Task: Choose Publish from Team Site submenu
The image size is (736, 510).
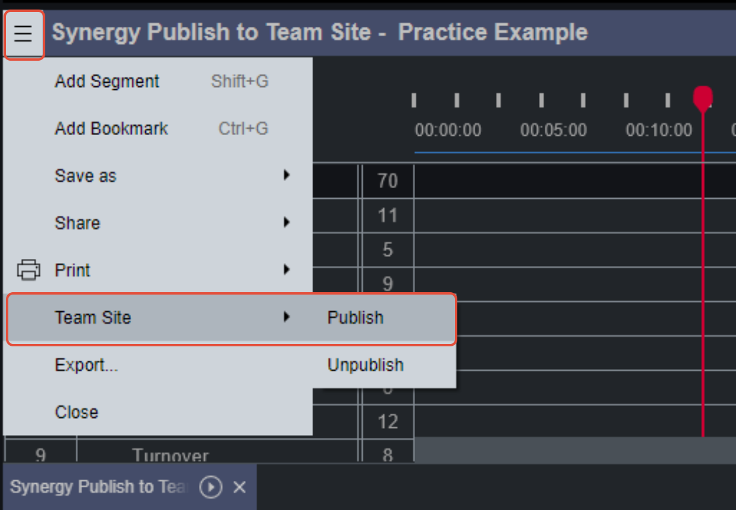Action: [x=384, y=318]
